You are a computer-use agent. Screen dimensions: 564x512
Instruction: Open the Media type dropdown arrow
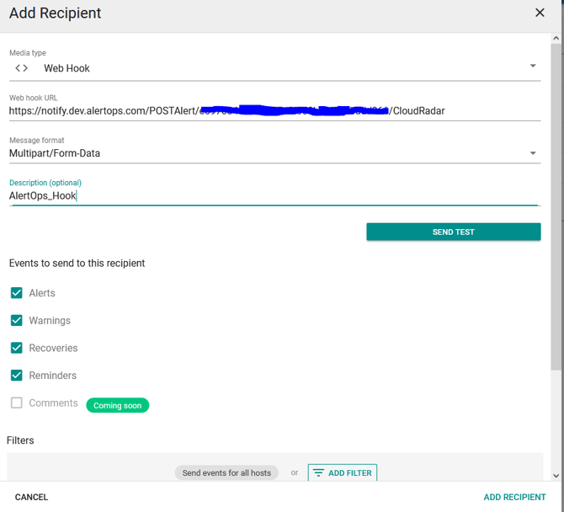[533, 67]
